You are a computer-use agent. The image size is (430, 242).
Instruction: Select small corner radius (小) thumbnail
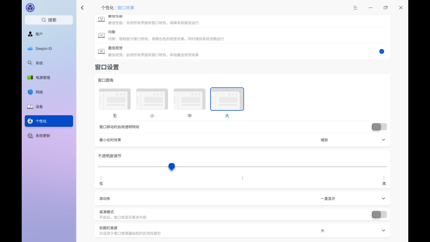(152, 99)
